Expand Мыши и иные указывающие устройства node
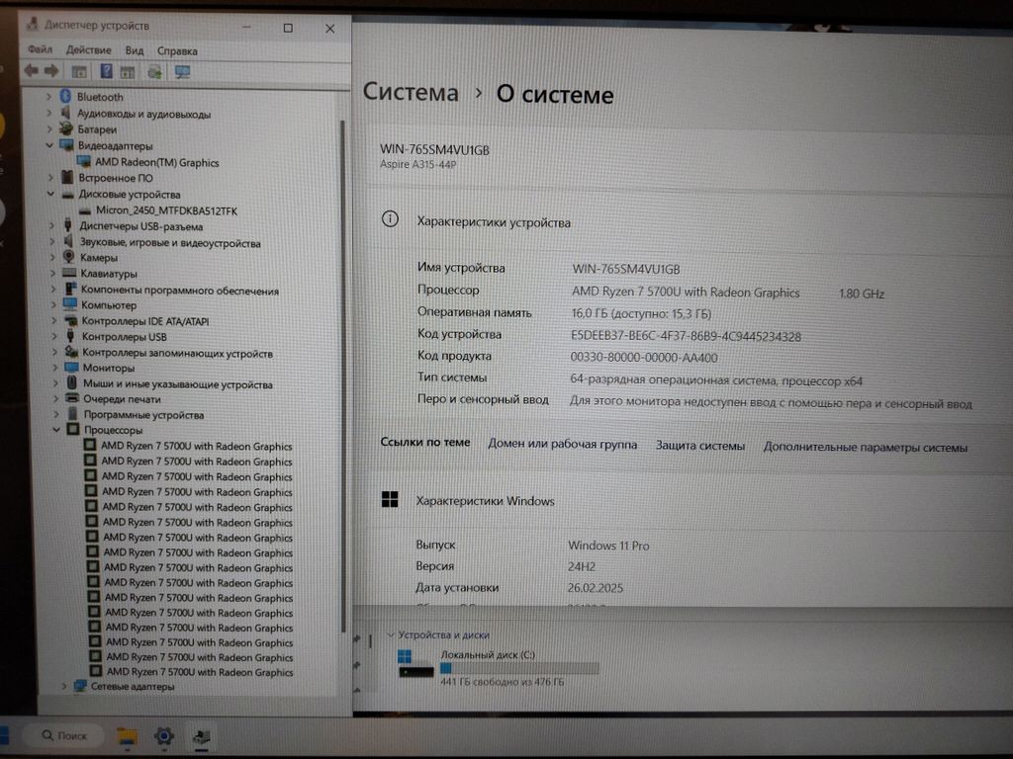Viewport: 1013px width, 759px height. (x=55, y=383)
